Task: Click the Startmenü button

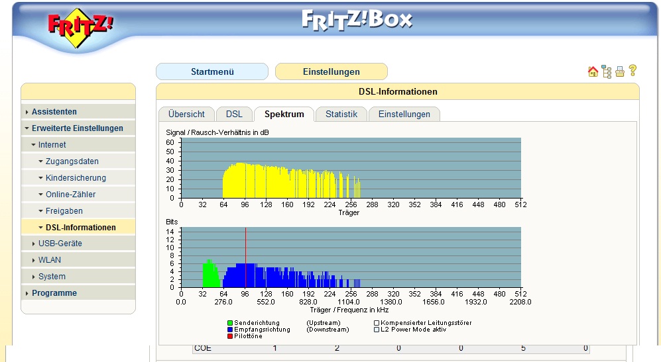Action: pyautogui.click(x=212, y=71)
